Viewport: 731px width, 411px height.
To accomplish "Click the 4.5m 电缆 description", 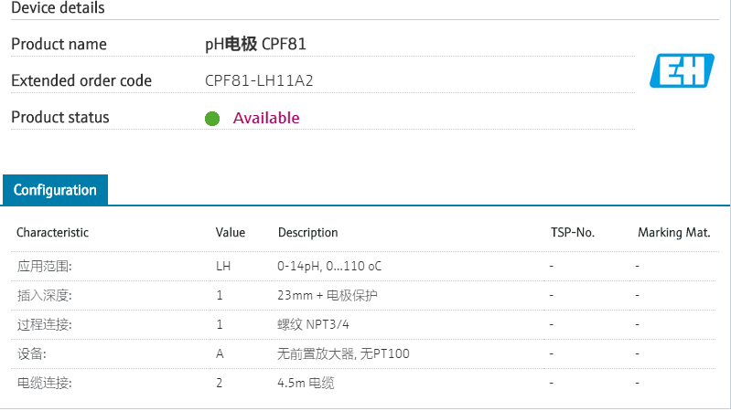I will click(306, 383).
